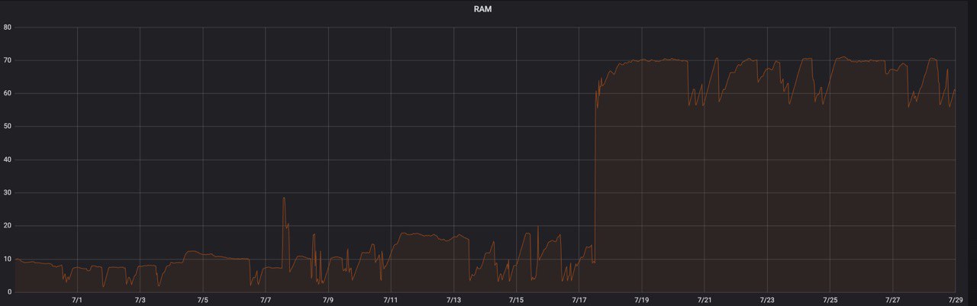
Task: Select the 7/13 date label on x-axis
Action: tap(453, 301)
